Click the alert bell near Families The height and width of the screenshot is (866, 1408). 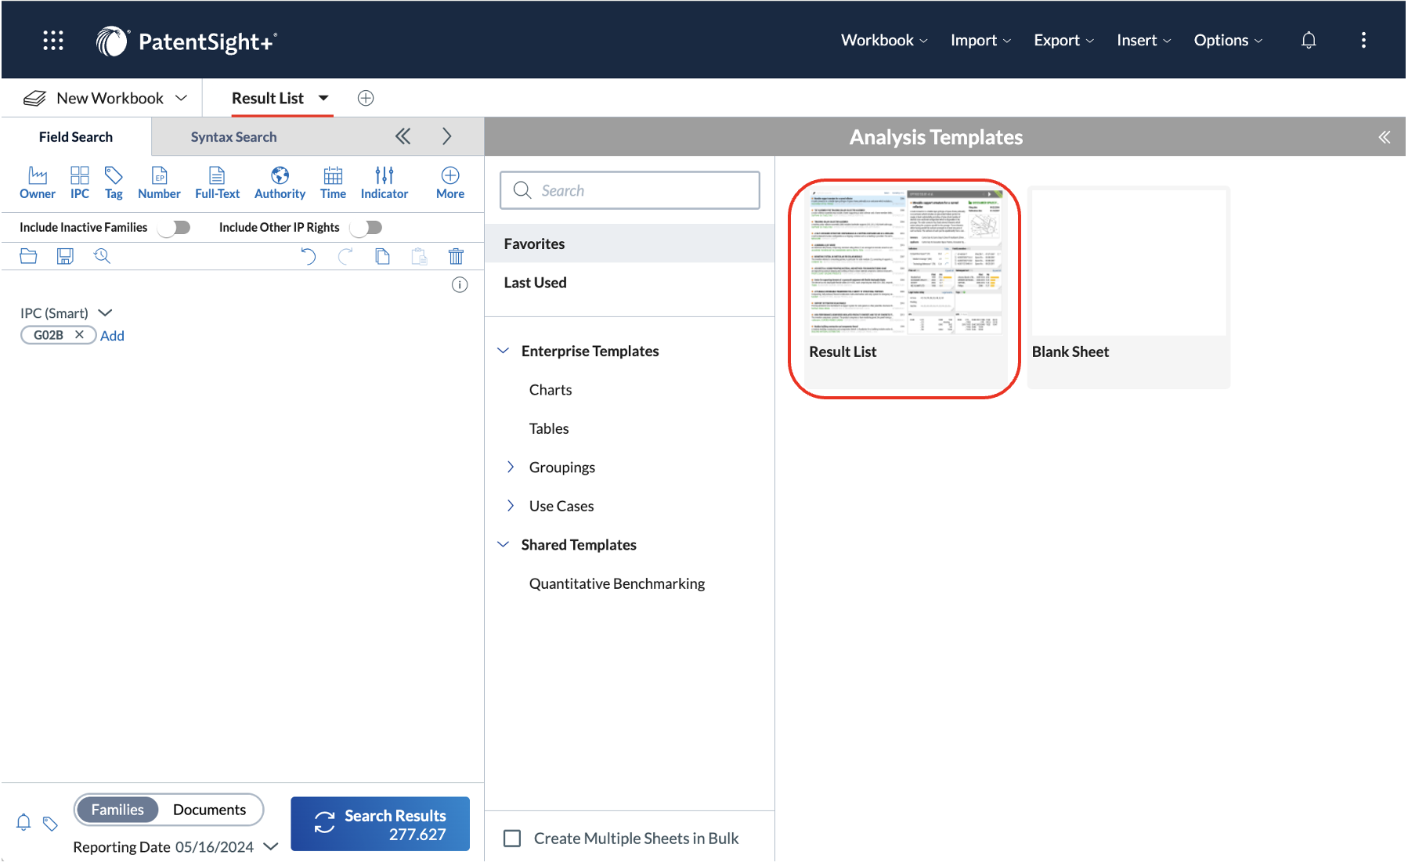(23, 822)
